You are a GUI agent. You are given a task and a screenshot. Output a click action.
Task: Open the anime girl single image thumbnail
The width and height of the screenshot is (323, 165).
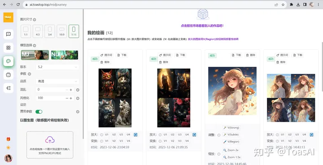pyautogui.click(x=232, y=91)
